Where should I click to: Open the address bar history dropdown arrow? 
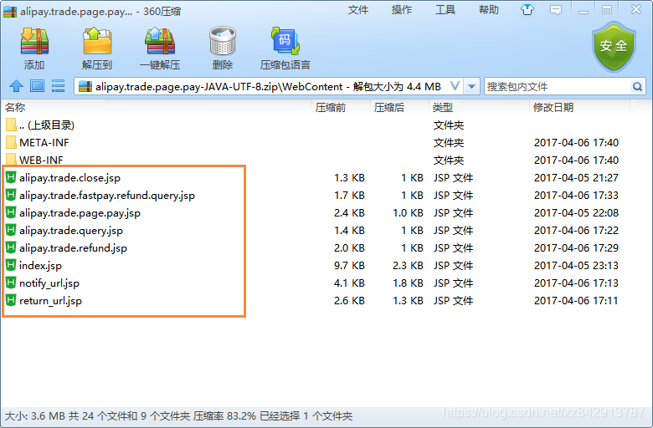tap(471, 86)
